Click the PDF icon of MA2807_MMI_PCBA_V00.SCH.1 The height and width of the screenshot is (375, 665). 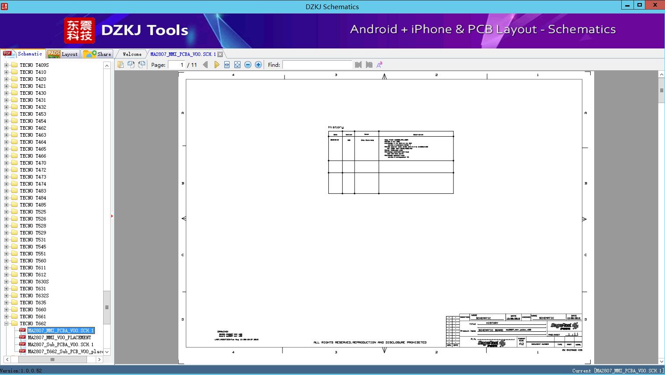(23, 330)
